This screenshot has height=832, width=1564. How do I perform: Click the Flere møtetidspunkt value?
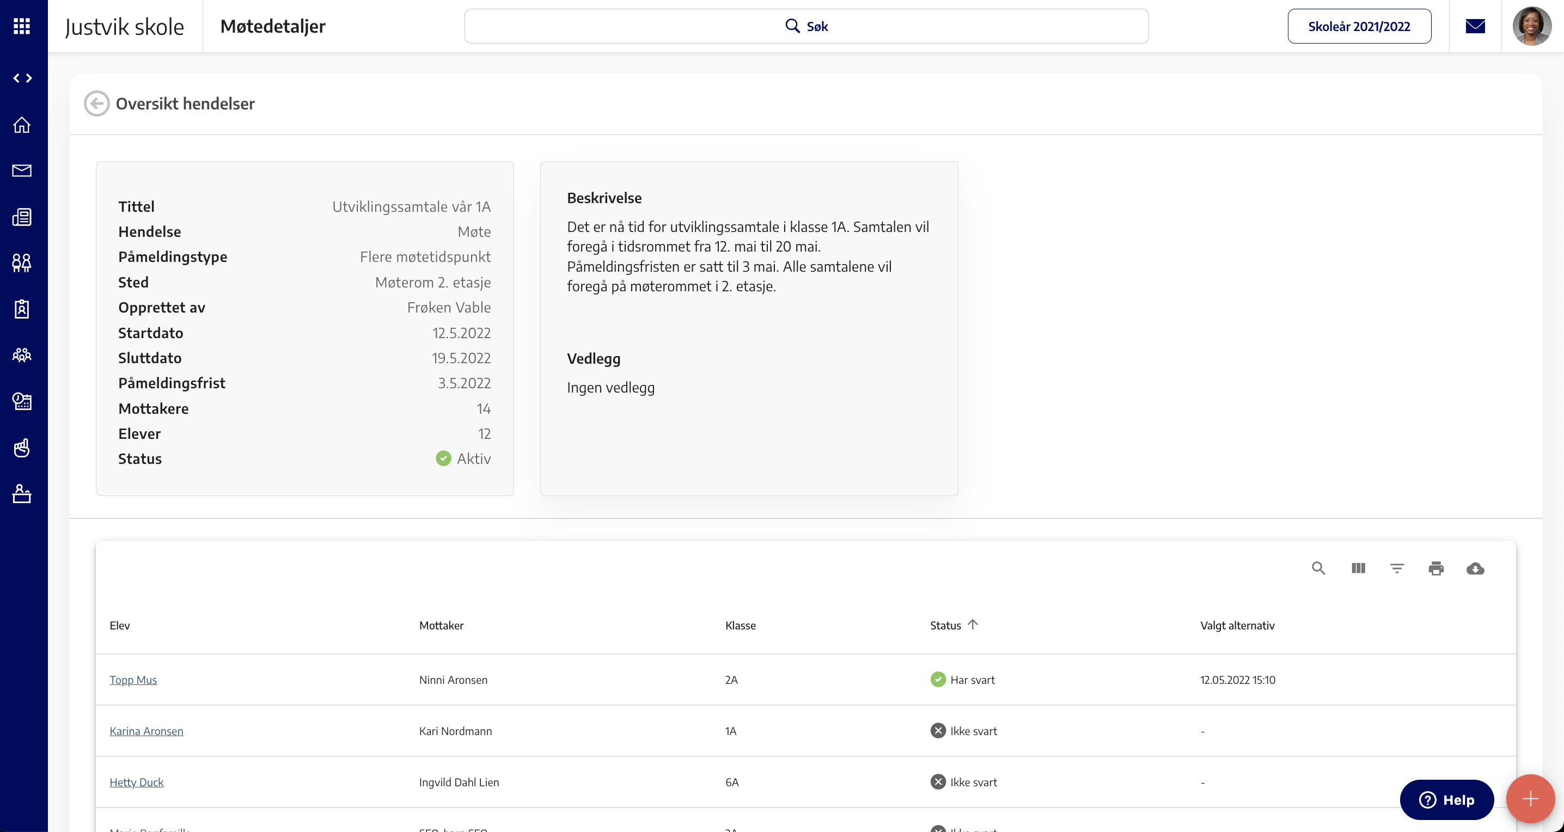pyautogui.click(x=425, y=258)
